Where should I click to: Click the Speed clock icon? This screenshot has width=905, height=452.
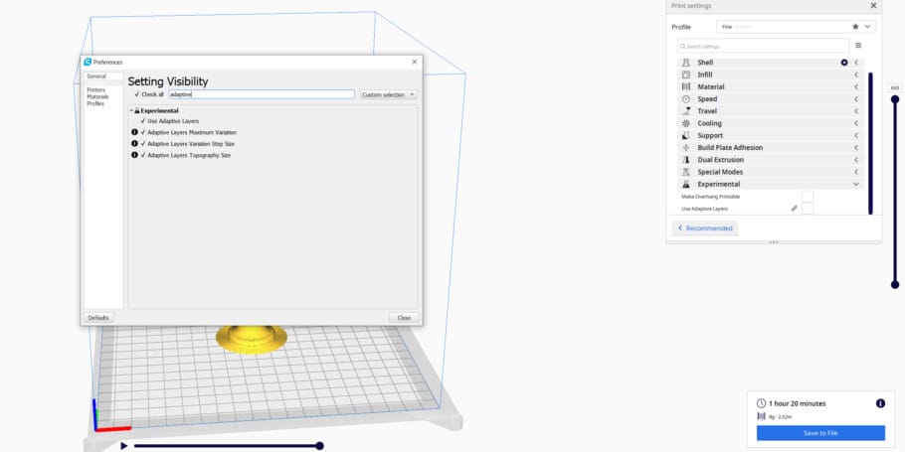click(x=685, y=98)
